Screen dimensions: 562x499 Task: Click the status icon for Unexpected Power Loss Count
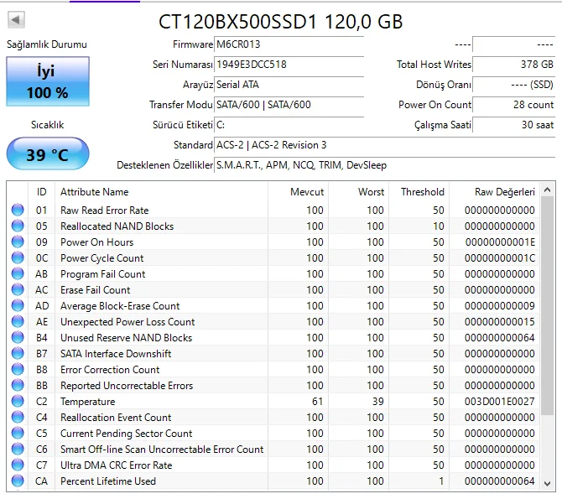[18, 321]
